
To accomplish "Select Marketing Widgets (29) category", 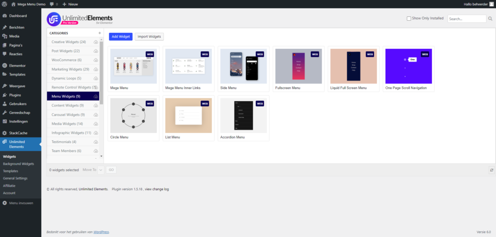I will click(x=71, y=69).
